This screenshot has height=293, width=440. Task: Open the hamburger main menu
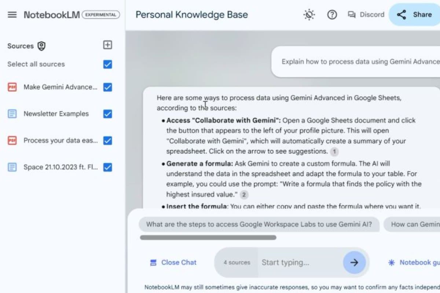coord(12,15)
